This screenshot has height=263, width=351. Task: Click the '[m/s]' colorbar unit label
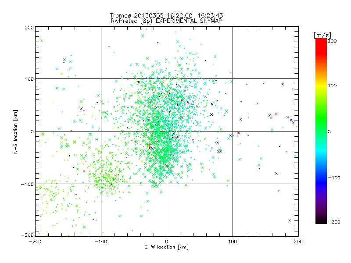tap(322, 35)
